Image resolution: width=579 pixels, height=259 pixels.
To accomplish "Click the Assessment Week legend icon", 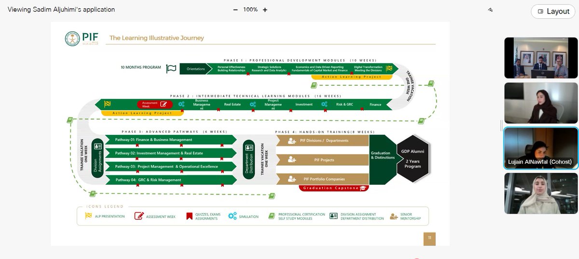I will tap(139, 216).
